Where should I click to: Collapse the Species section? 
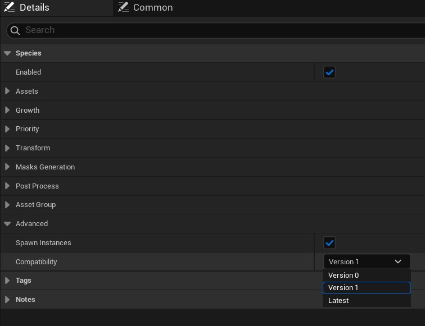7,53
